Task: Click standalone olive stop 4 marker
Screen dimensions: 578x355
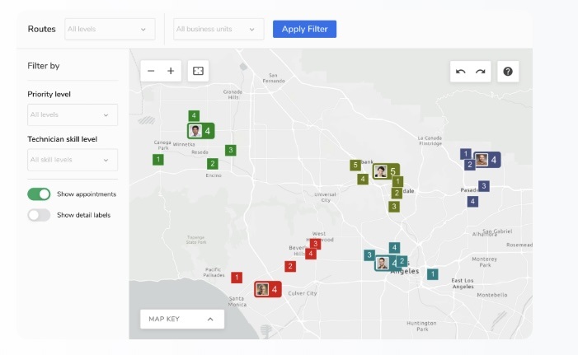Action: click(363, 179)
